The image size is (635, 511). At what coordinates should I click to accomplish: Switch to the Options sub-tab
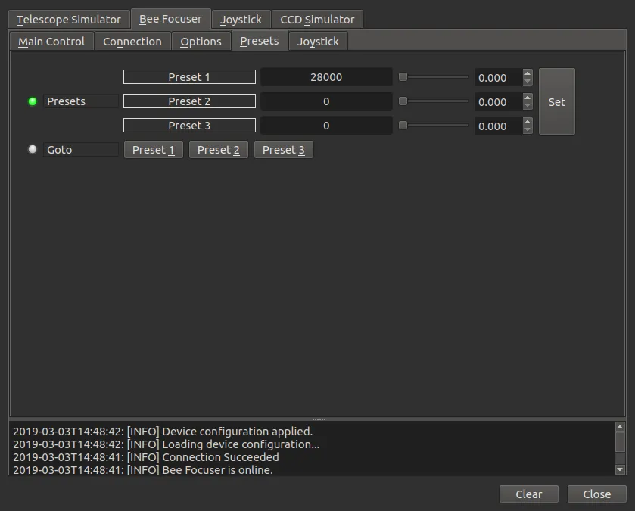pyautogui.click(x=201, y=42)
